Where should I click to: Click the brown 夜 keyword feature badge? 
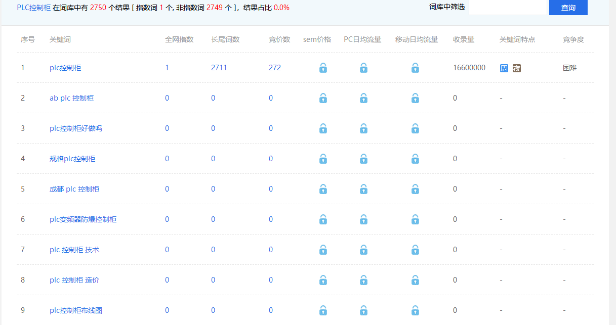pos(516,68)
